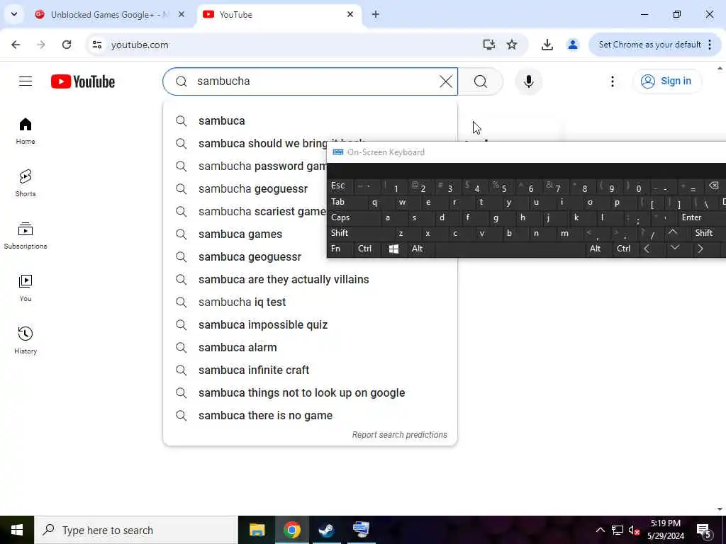Image resolution: width=726 pixels, height=544 pixels.
Task: Open Chrome downloads
Action: tap(547, 45)
